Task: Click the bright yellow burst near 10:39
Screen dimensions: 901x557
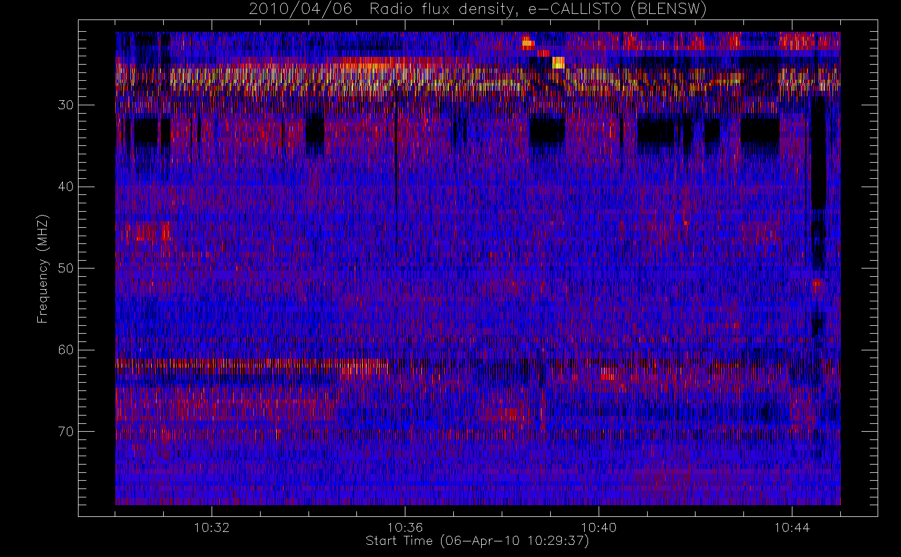Action: [x=558, y=62]
